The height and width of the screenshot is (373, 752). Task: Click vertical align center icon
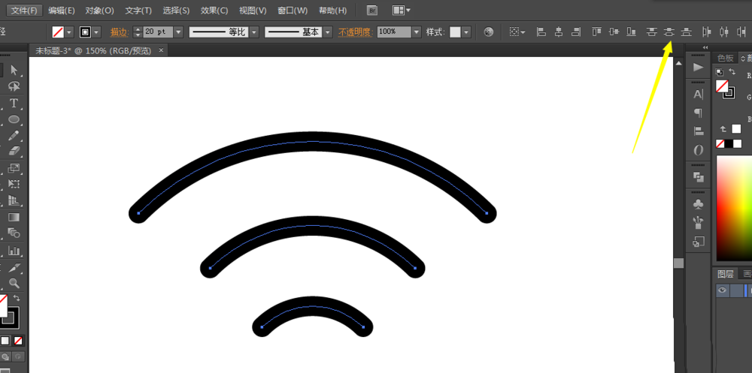614,32
